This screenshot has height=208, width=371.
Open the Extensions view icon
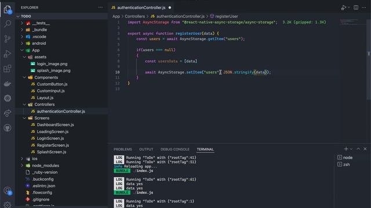[8, 69]
